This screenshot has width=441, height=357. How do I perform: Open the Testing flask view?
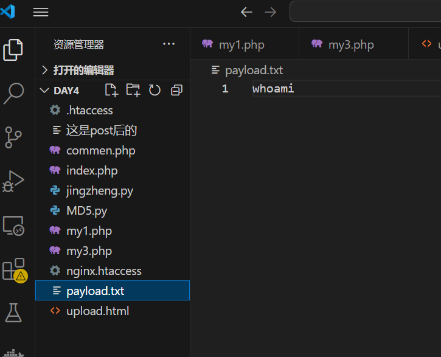coord(13,313)
